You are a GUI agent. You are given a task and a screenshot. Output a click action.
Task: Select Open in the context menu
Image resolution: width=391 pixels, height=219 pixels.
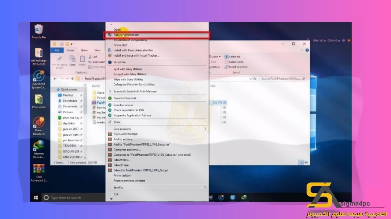point(117,30)
